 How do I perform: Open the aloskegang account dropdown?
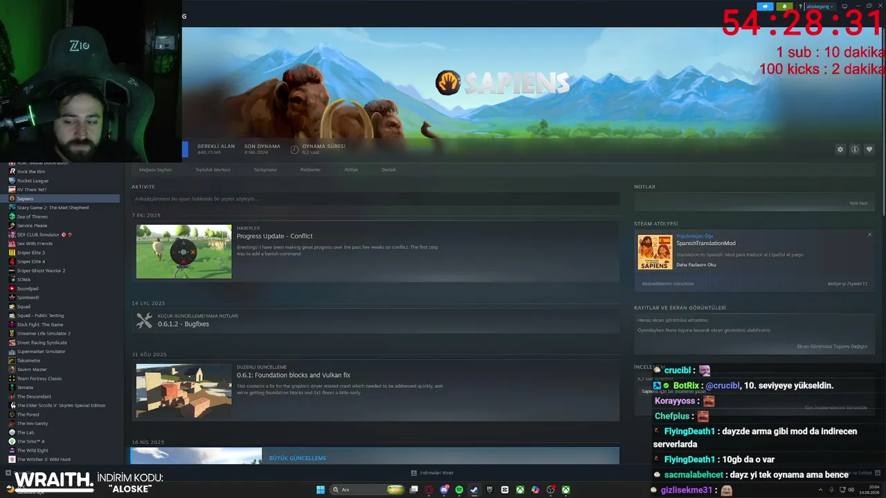[x=820, y=6]
